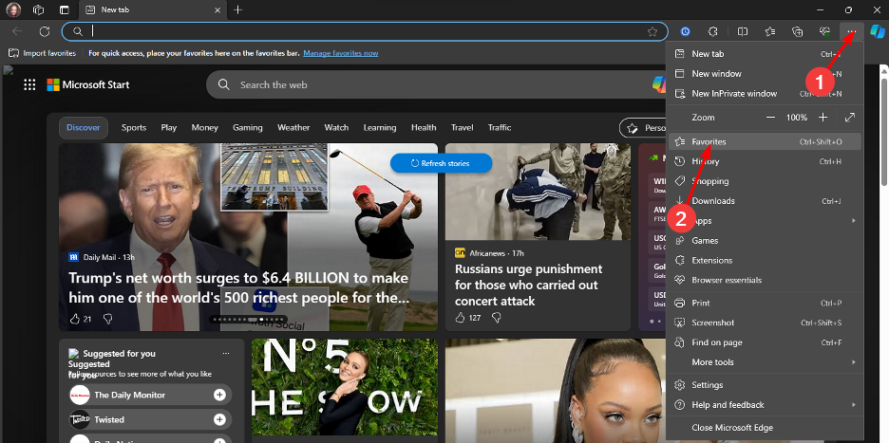Open Browser essentials heart toolbar icon

click(825, 31)
